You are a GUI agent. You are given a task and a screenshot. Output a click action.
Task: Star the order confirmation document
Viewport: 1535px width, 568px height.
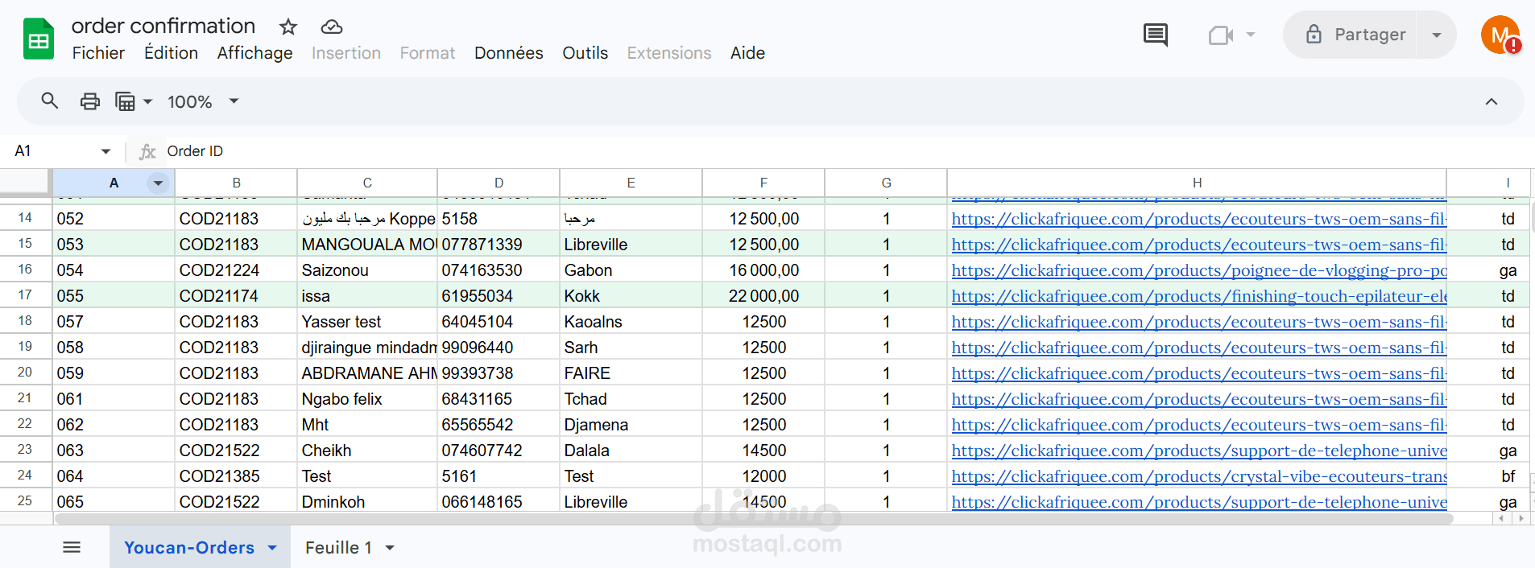click(x=288, y=27)
